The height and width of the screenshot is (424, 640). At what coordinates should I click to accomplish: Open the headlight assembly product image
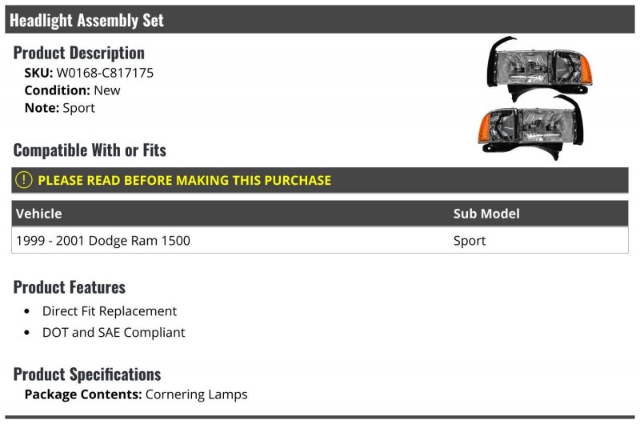click(x=535, y=98)
